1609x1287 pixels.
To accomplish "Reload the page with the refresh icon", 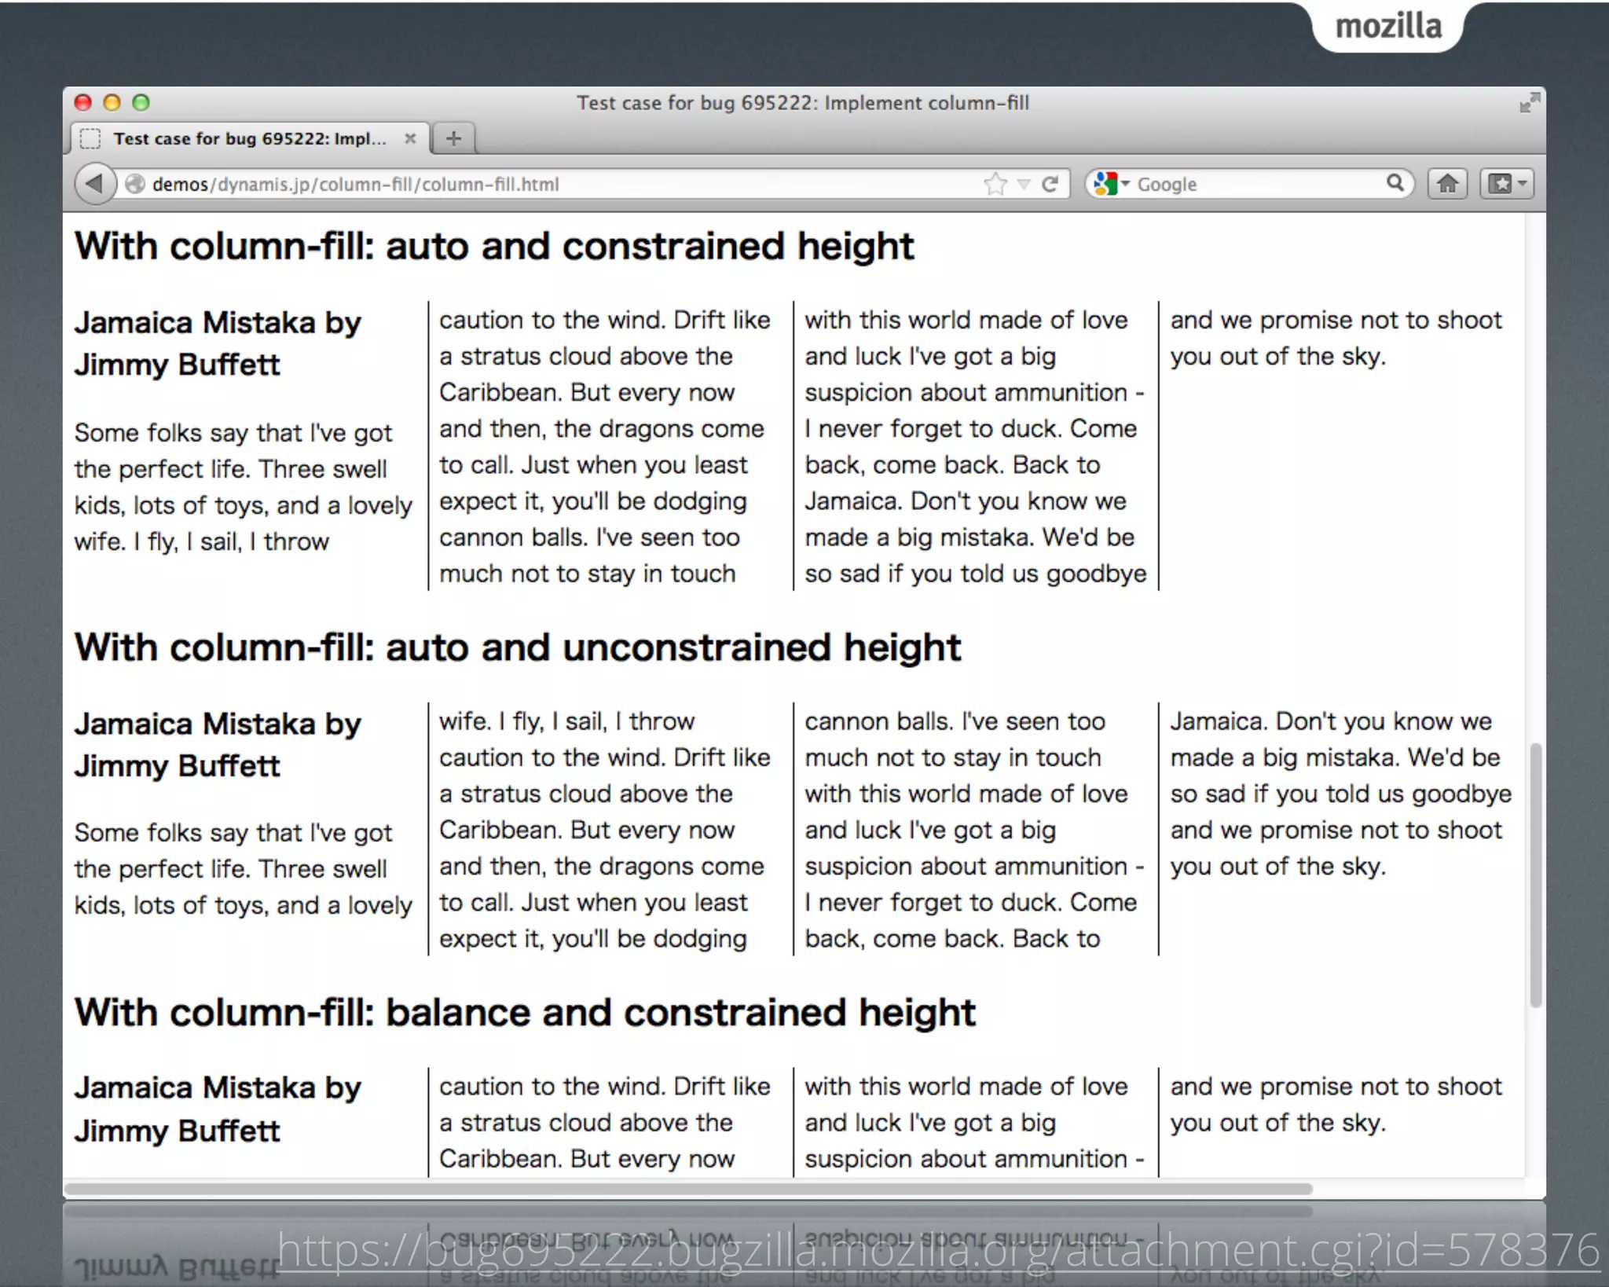I will [1050, 184].
